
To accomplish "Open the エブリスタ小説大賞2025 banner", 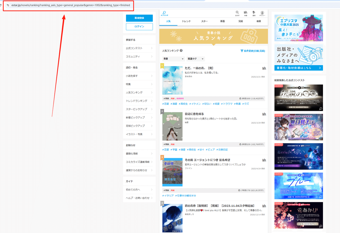I will tap(299, 28).
